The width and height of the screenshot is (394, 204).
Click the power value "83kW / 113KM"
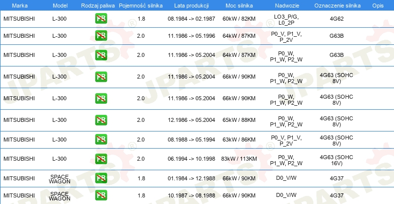[x=239, y=159]
